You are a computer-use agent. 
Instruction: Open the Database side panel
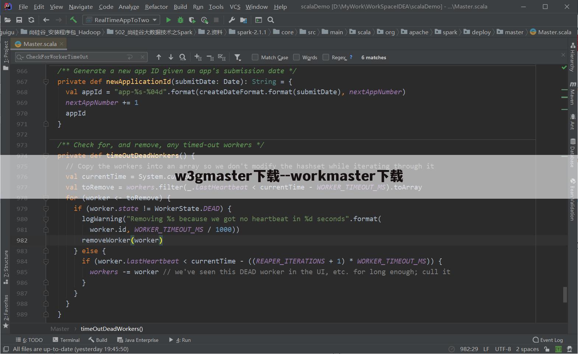tap(572, 153)
